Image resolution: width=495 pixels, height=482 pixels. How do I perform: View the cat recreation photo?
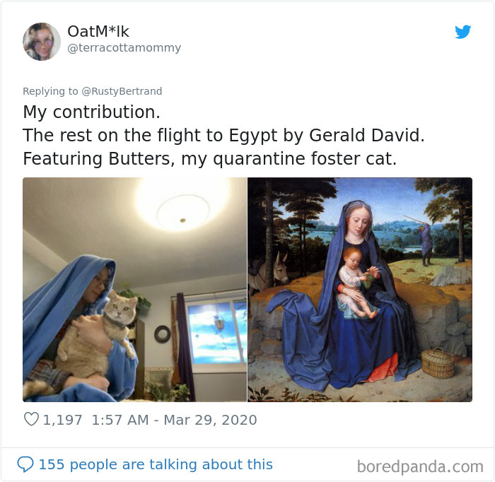click(134, 289)
